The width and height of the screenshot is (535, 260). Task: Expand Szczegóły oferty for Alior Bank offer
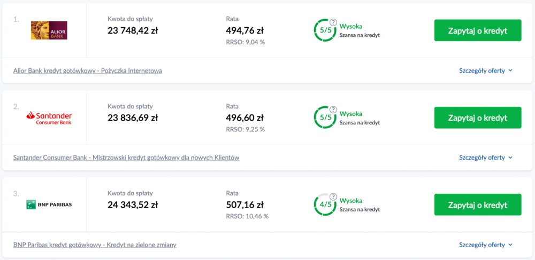(x=486, y=71)
